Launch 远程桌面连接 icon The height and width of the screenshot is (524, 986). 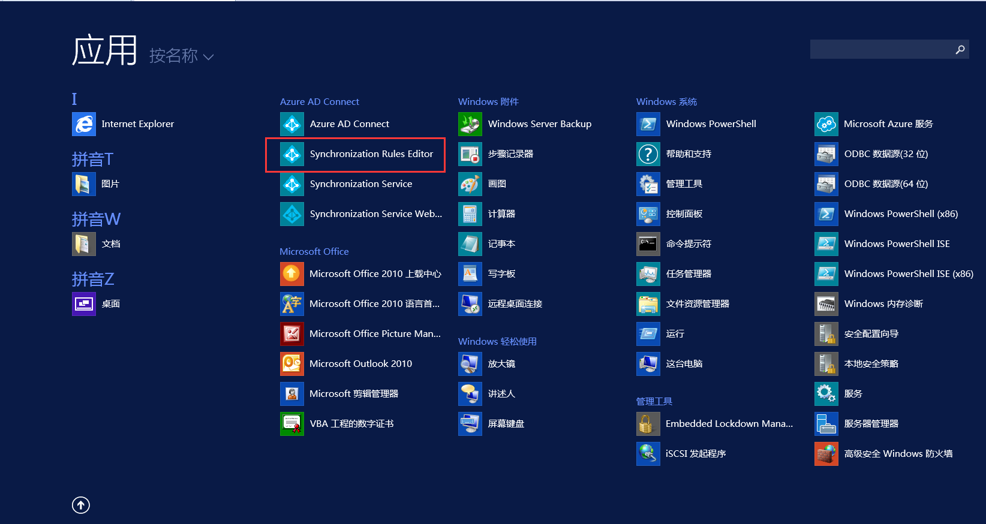click(x=470, y=304)
